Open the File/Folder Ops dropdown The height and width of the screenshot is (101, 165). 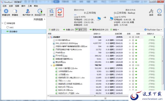pos(153,30)
